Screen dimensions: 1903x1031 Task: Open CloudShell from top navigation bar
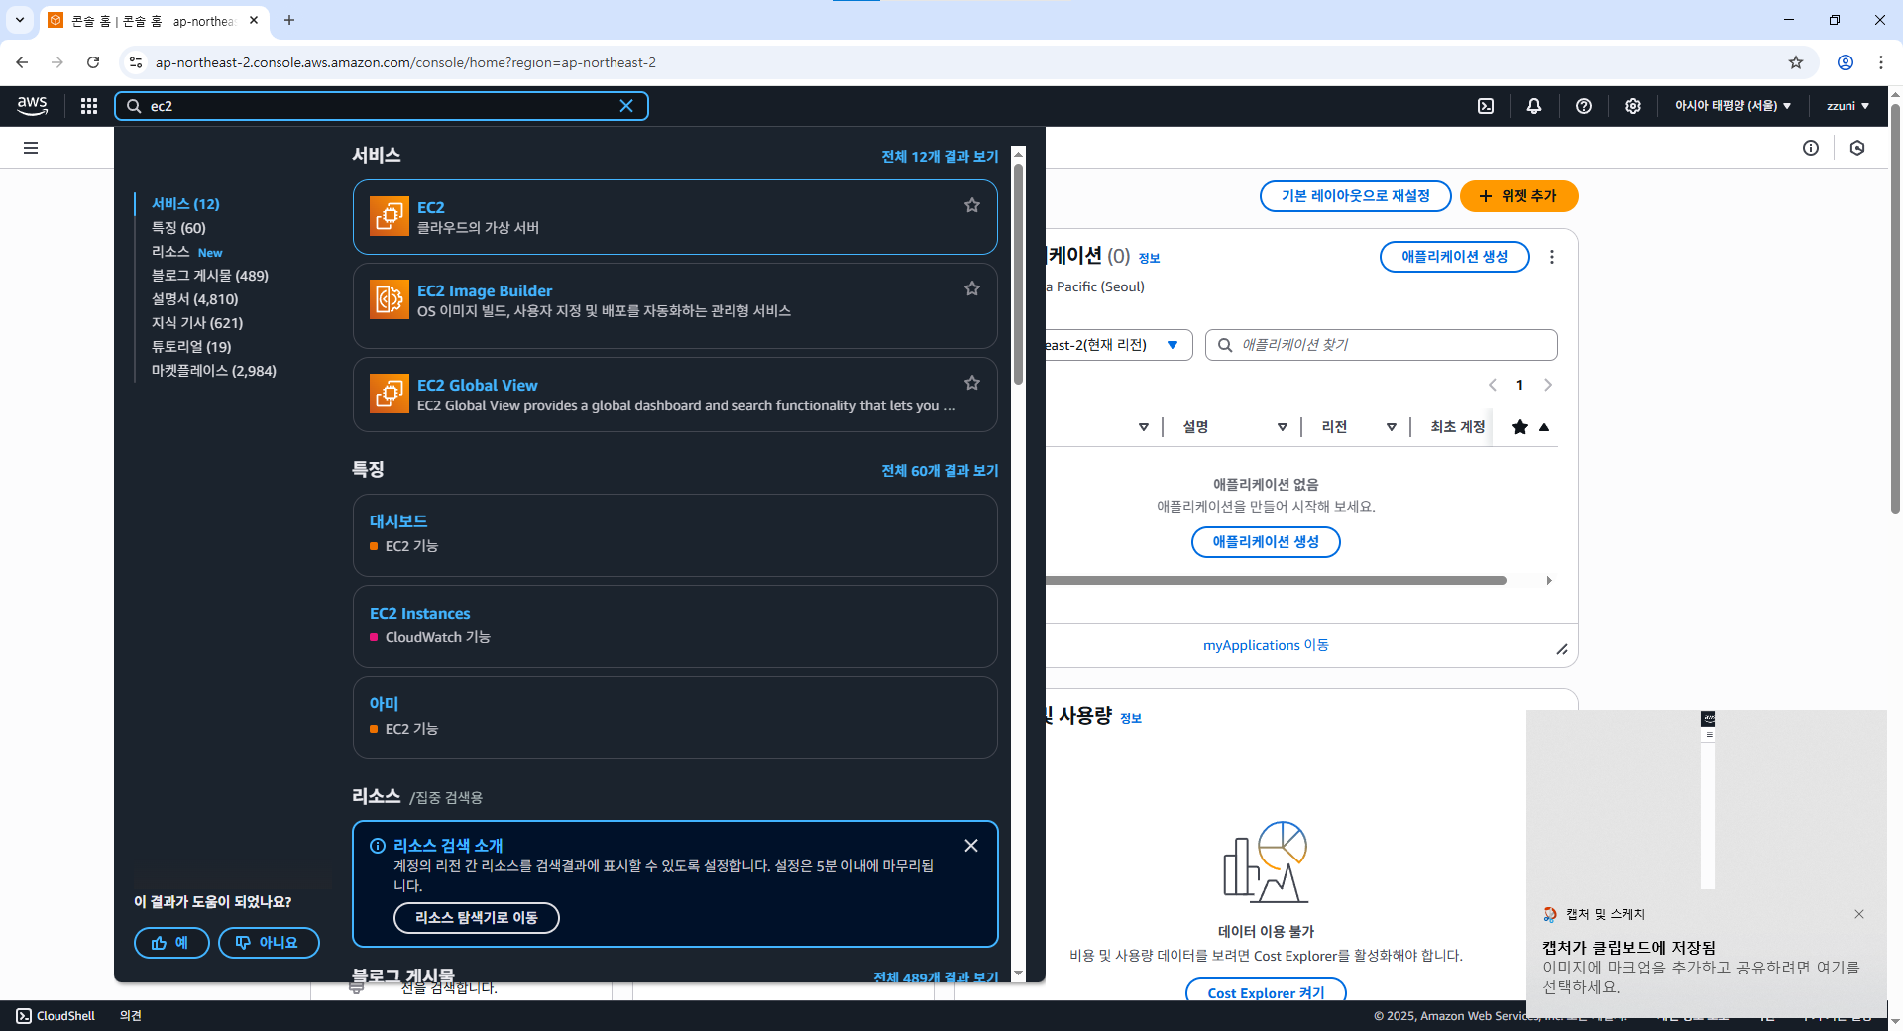1486,106
